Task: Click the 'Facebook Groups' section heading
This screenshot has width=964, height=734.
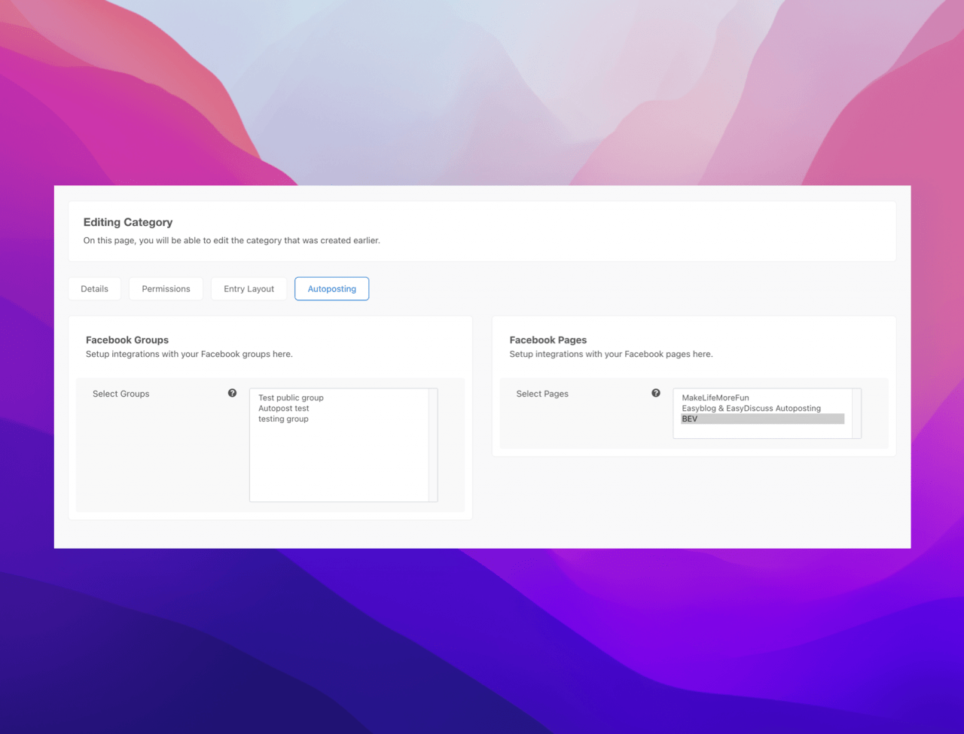Action: pos(127,340)
